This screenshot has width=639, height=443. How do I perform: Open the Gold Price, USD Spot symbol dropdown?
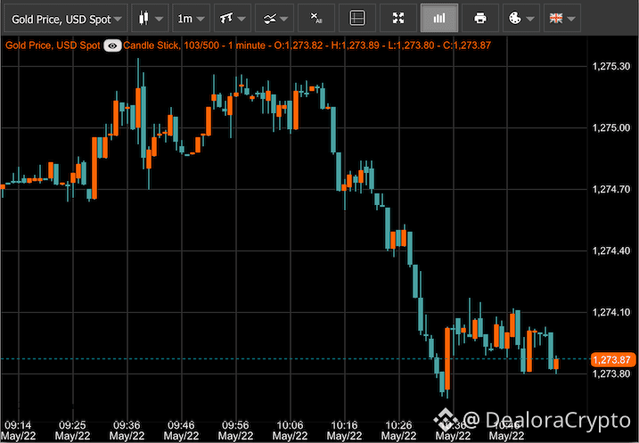[x=66, y=19]
